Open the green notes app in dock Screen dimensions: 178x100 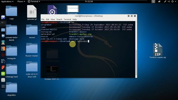coord(3,74)
